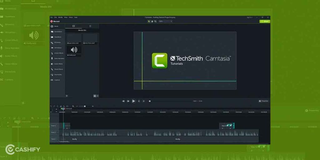Select the Track 1 header
This screenshot has width=320, height=160.
pyautogui.click(x=54, y=139)
